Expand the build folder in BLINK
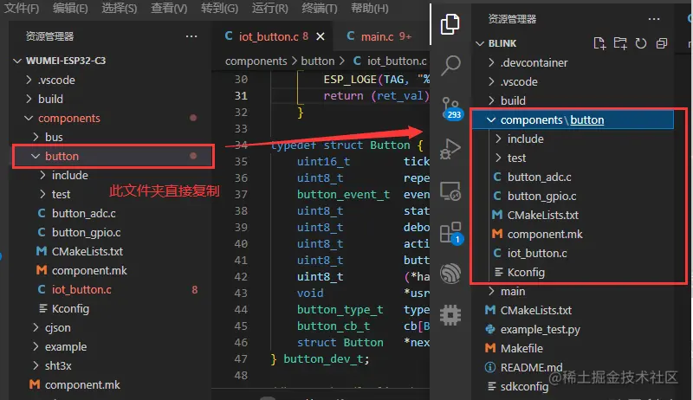This screenshot has height=400, width=693. point(573,100)
